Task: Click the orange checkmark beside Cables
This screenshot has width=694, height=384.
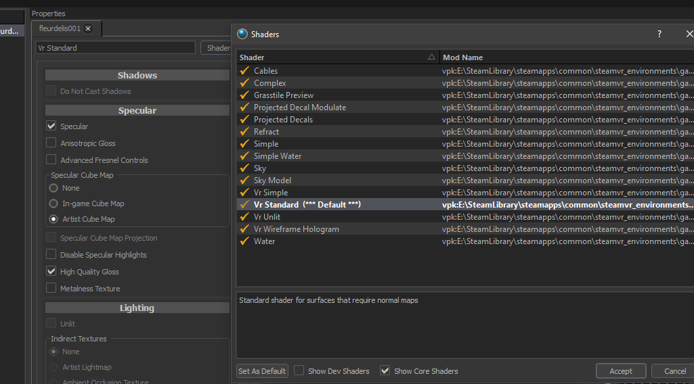Action: click(x=244, y=71)
